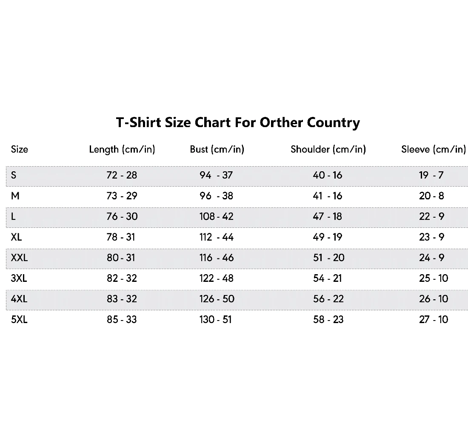Click the 72 - 28 length cell
The image size is (468, 437).
pyautogui.click(x=122, y=175)
